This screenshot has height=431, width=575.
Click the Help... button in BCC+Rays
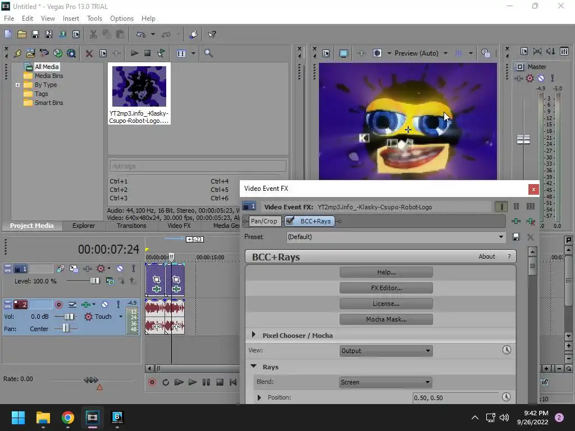[386, 272]
